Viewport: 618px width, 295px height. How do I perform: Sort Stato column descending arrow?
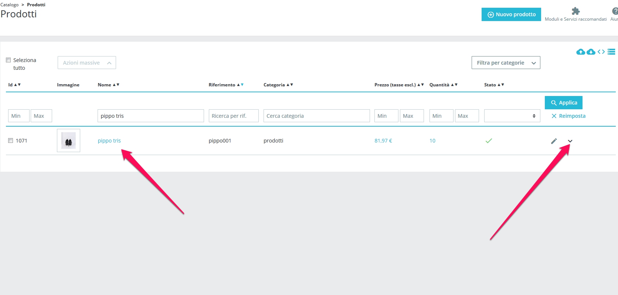[x=503, y=85]
